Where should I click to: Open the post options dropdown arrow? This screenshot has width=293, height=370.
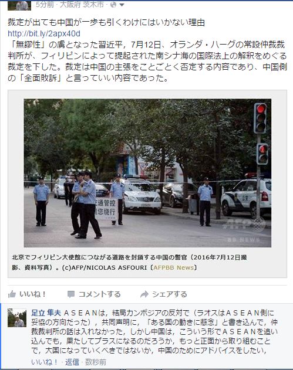click(122, 5)
